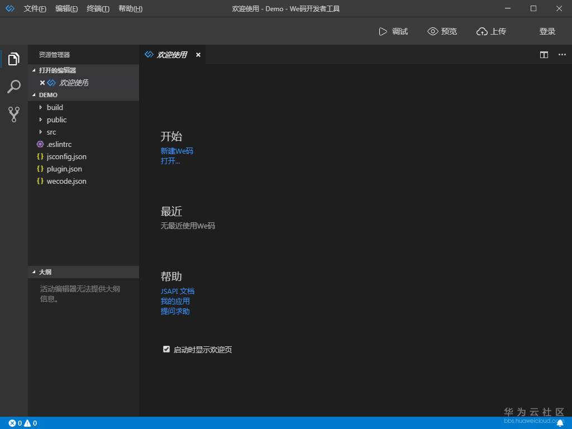
Task: Open the more actions ellipsis menu
Action: pos(562,55)
